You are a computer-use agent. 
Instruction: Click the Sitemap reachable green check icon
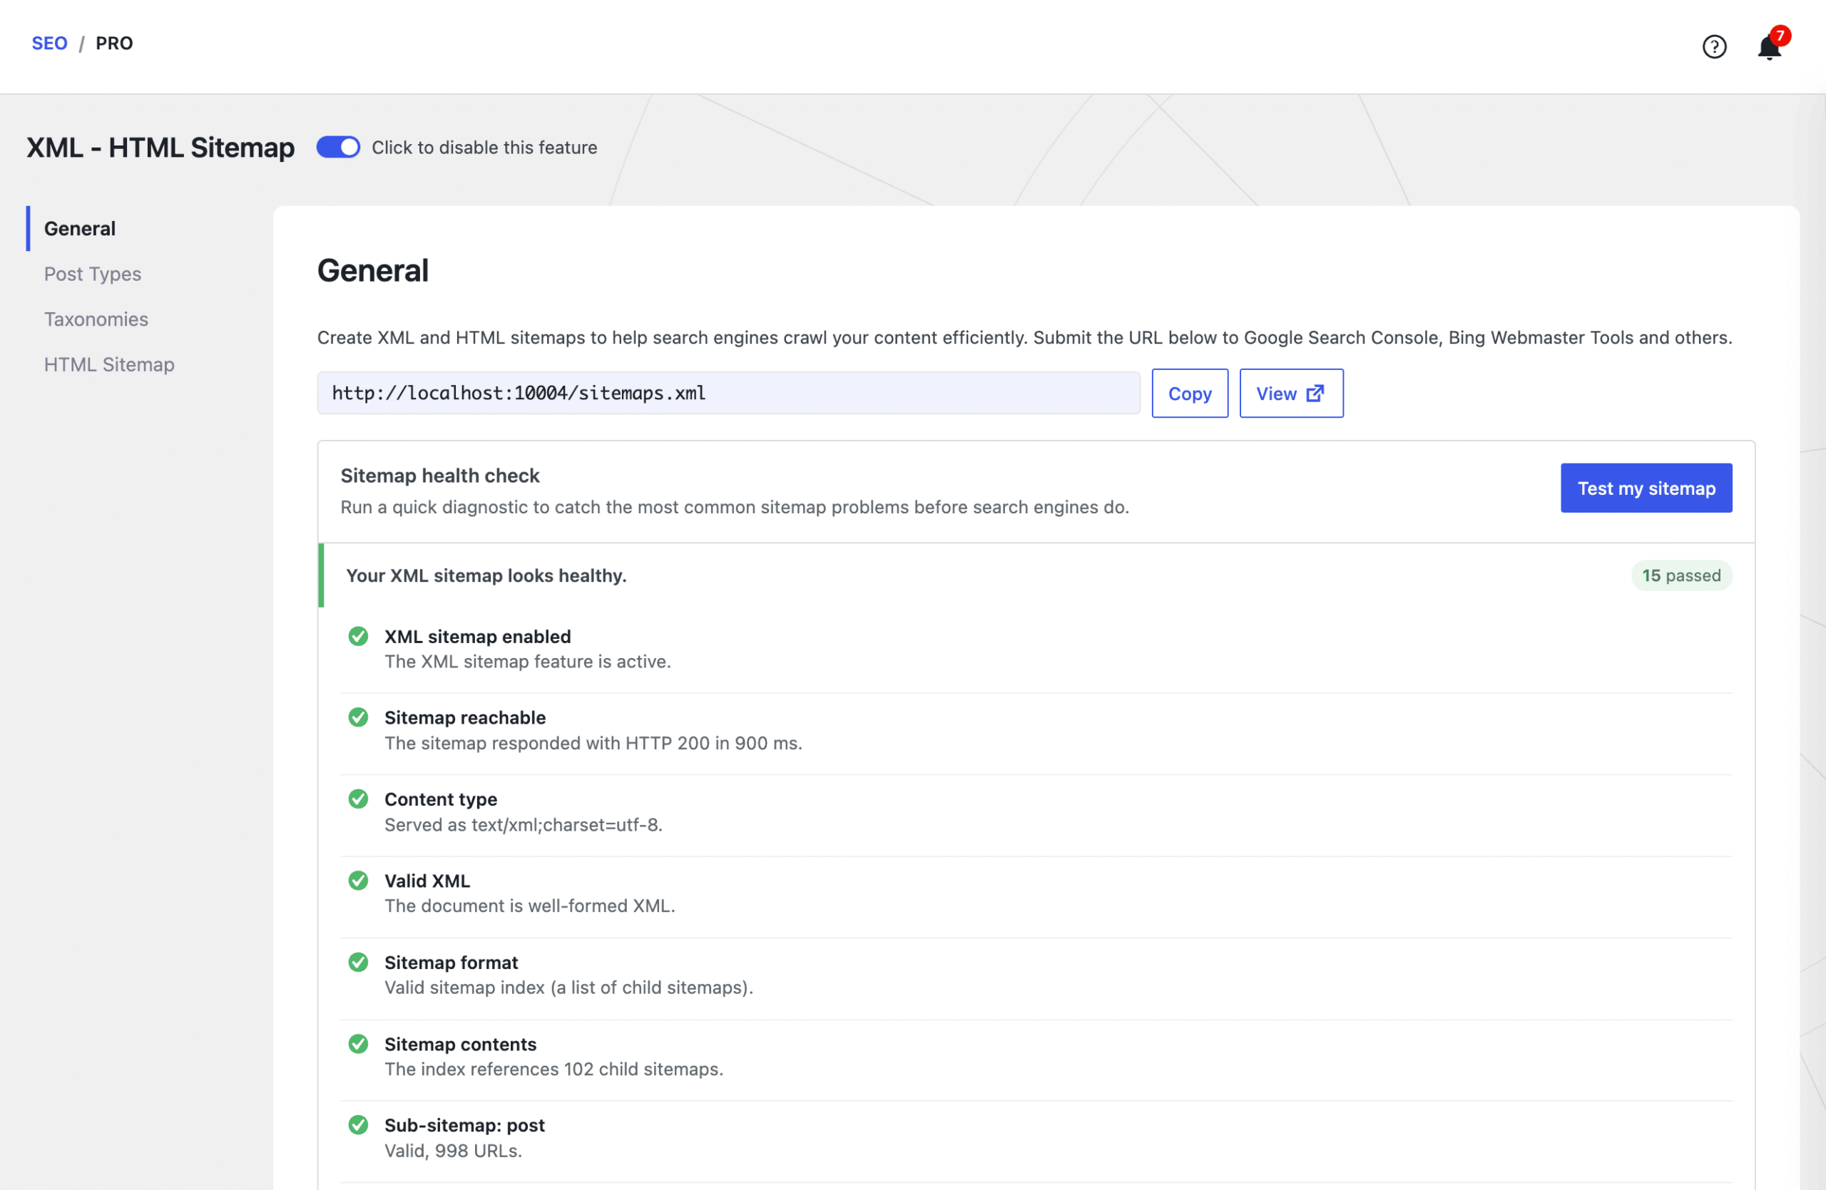point(358,717)
